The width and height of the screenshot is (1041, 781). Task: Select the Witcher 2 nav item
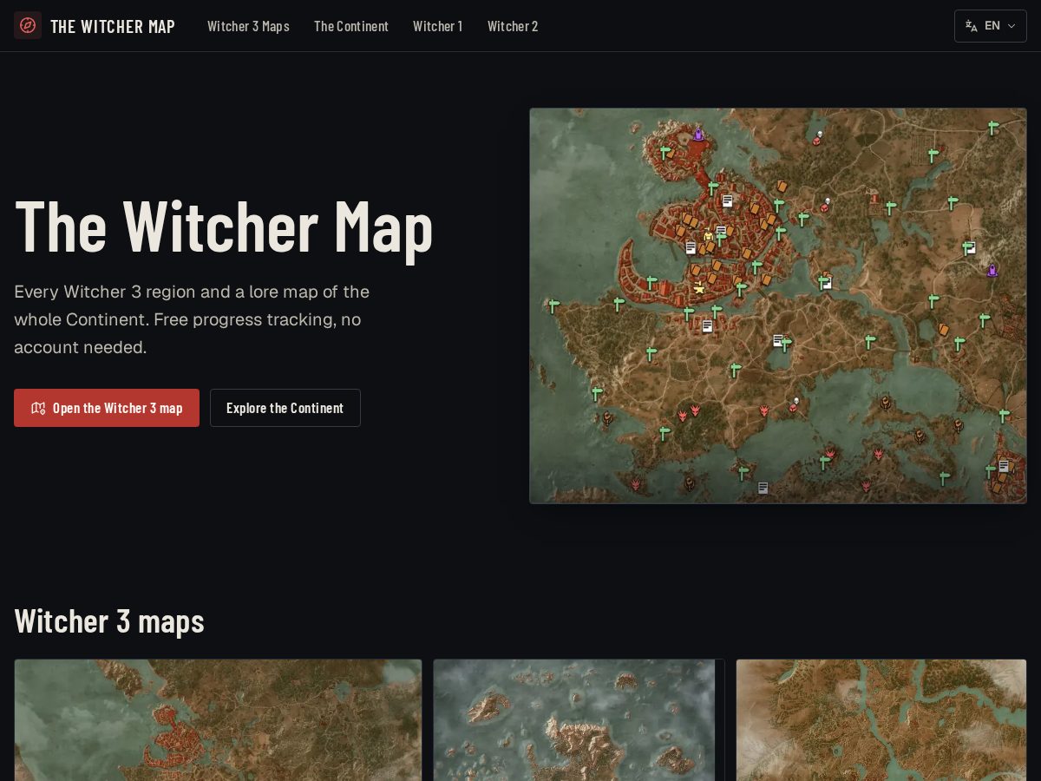pos(513,26)
